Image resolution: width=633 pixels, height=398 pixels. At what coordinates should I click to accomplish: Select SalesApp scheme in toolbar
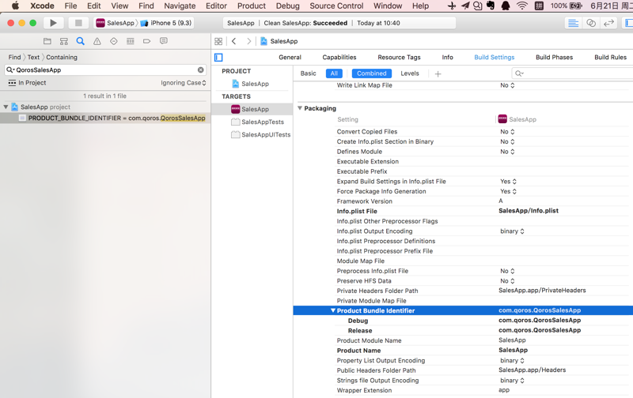click(x=115, y=23)
